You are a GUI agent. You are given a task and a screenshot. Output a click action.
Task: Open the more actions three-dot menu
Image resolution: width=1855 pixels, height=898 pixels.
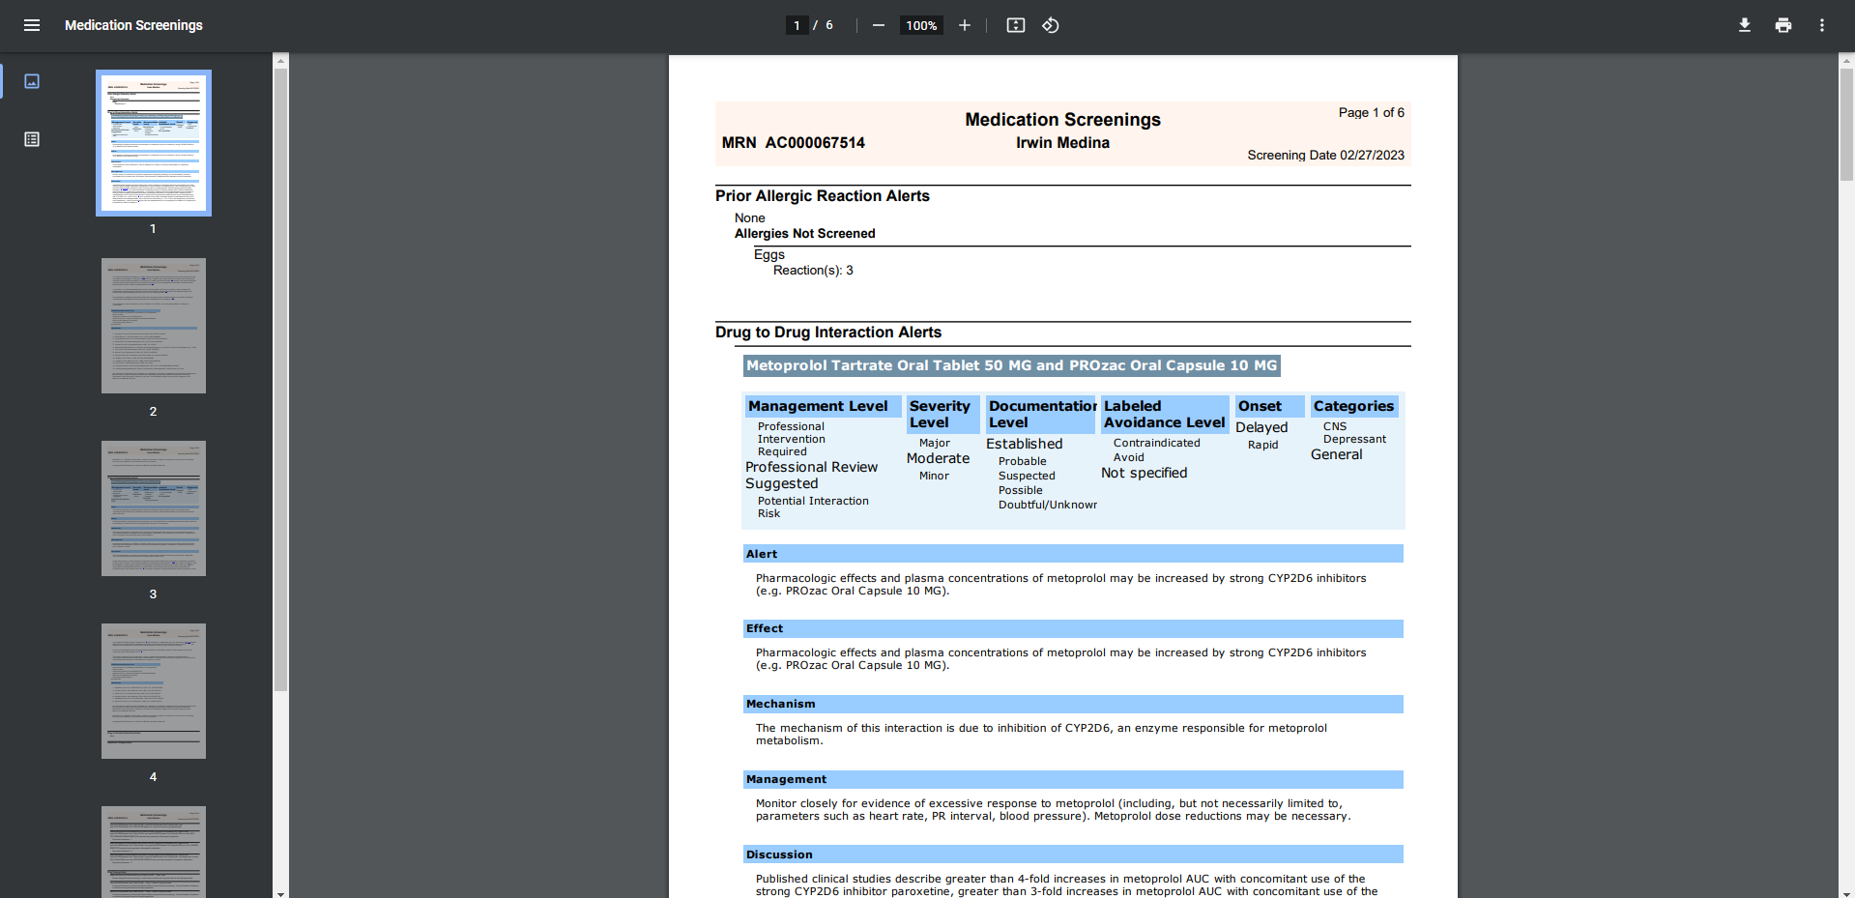point(1821,25)
